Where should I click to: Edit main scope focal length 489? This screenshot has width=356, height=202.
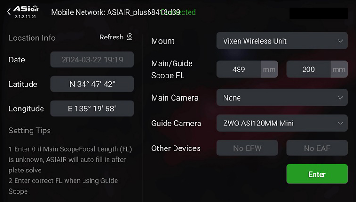(239, 69)
